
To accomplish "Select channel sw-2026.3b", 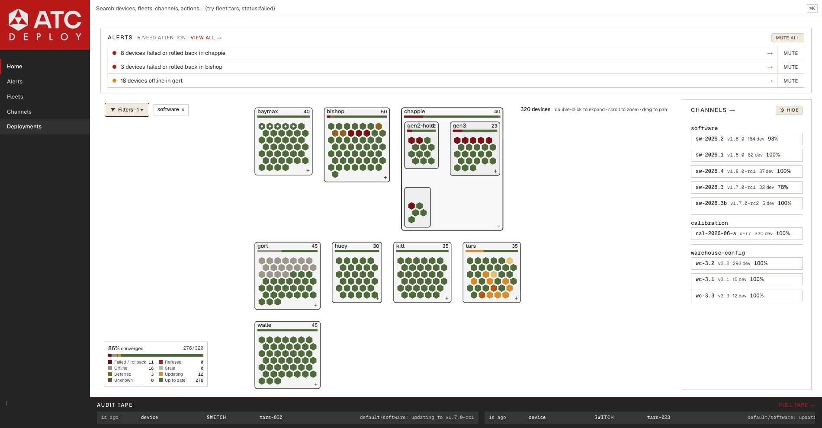I will [x=746, y=203].
